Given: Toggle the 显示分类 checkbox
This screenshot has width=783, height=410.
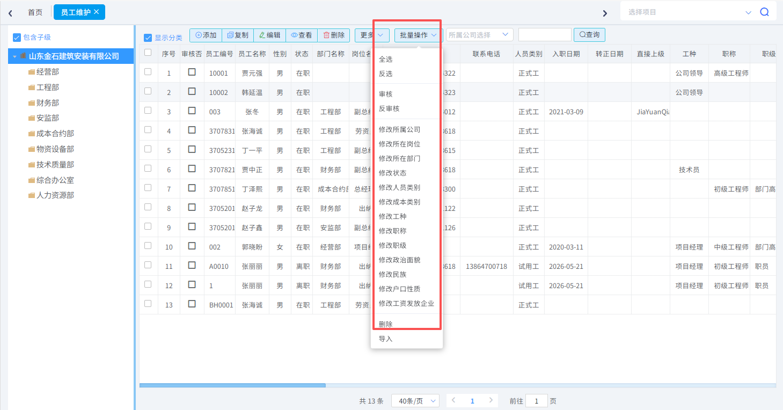Looking at the screenshot, I should point(148,38).
